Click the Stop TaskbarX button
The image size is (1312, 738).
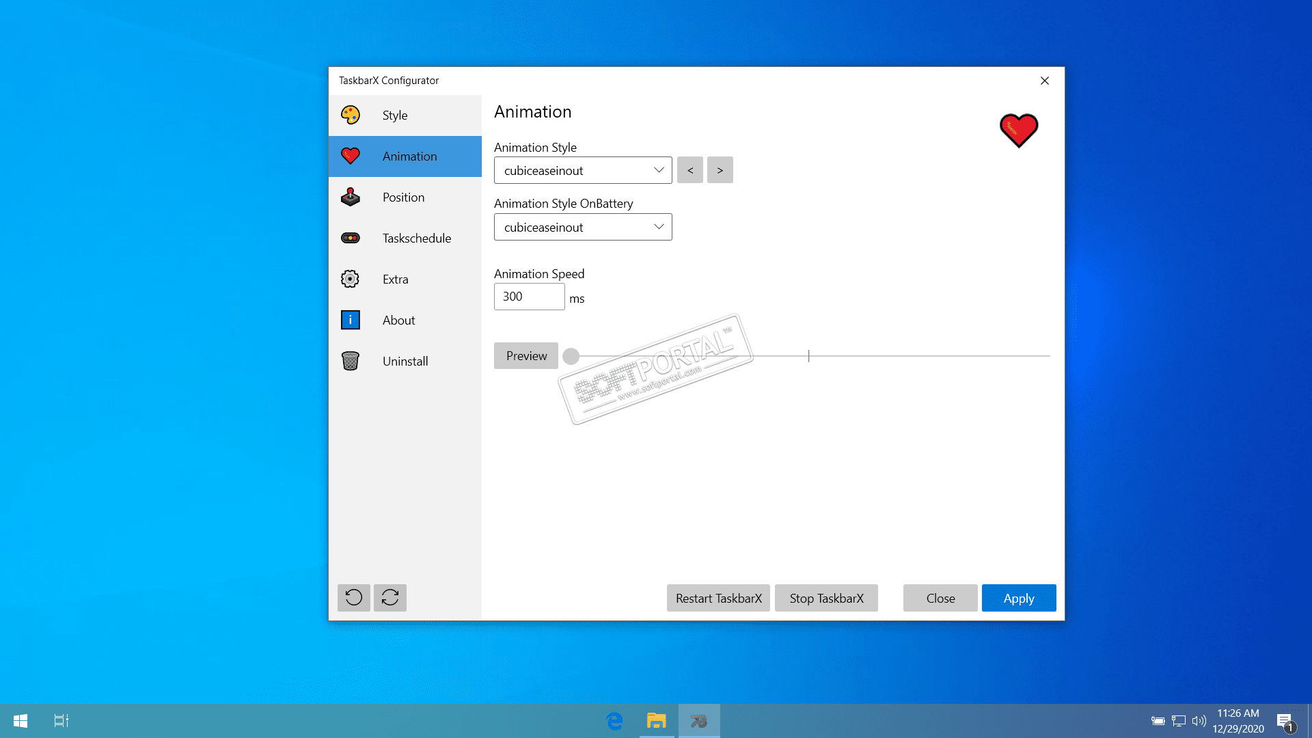826,598
